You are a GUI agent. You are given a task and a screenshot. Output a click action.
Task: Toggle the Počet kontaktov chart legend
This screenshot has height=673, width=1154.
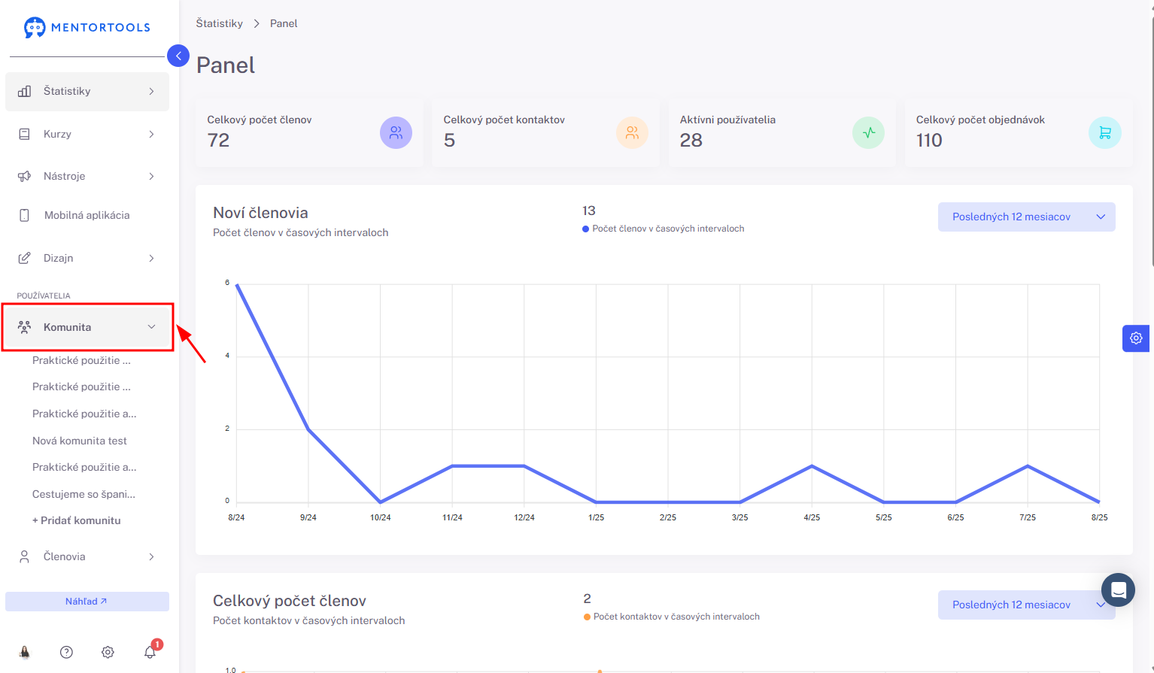click(x=672, y=617)
